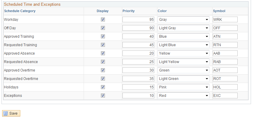Open the Pink color dropdown for Holidays
Image resolution: width=261 pixels, height=121 pixels.
[x=183, y=87]
